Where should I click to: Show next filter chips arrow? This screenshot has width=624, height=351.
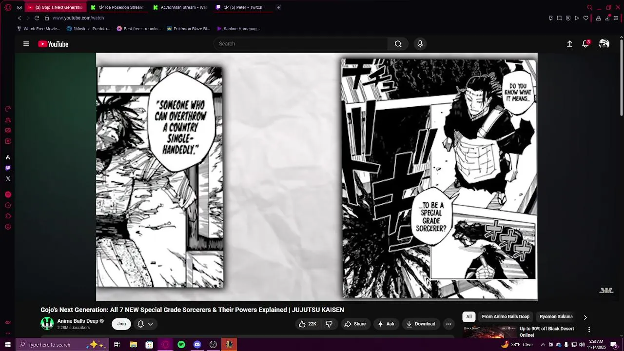(x=585, y=317)
